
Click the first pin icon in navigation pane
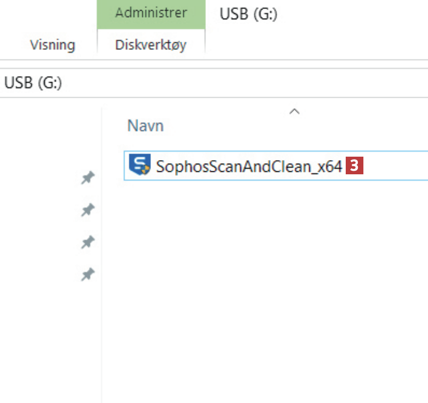(88, 177)
